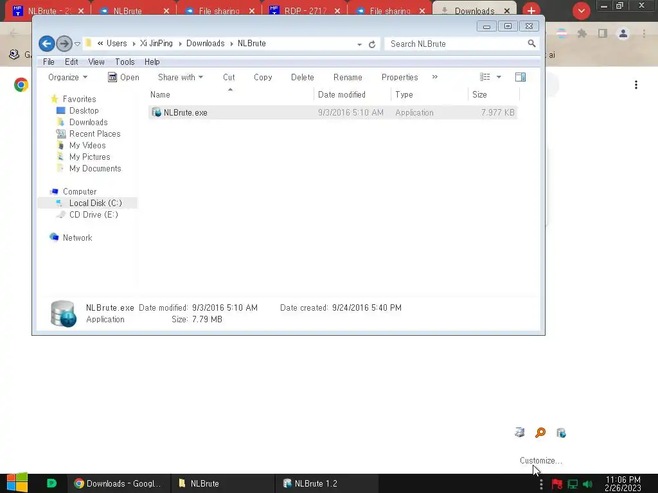The height and width of the screenshot is (493, 658).
Task: Open Recent Places in the sidebar
Action: pos(95,134)
